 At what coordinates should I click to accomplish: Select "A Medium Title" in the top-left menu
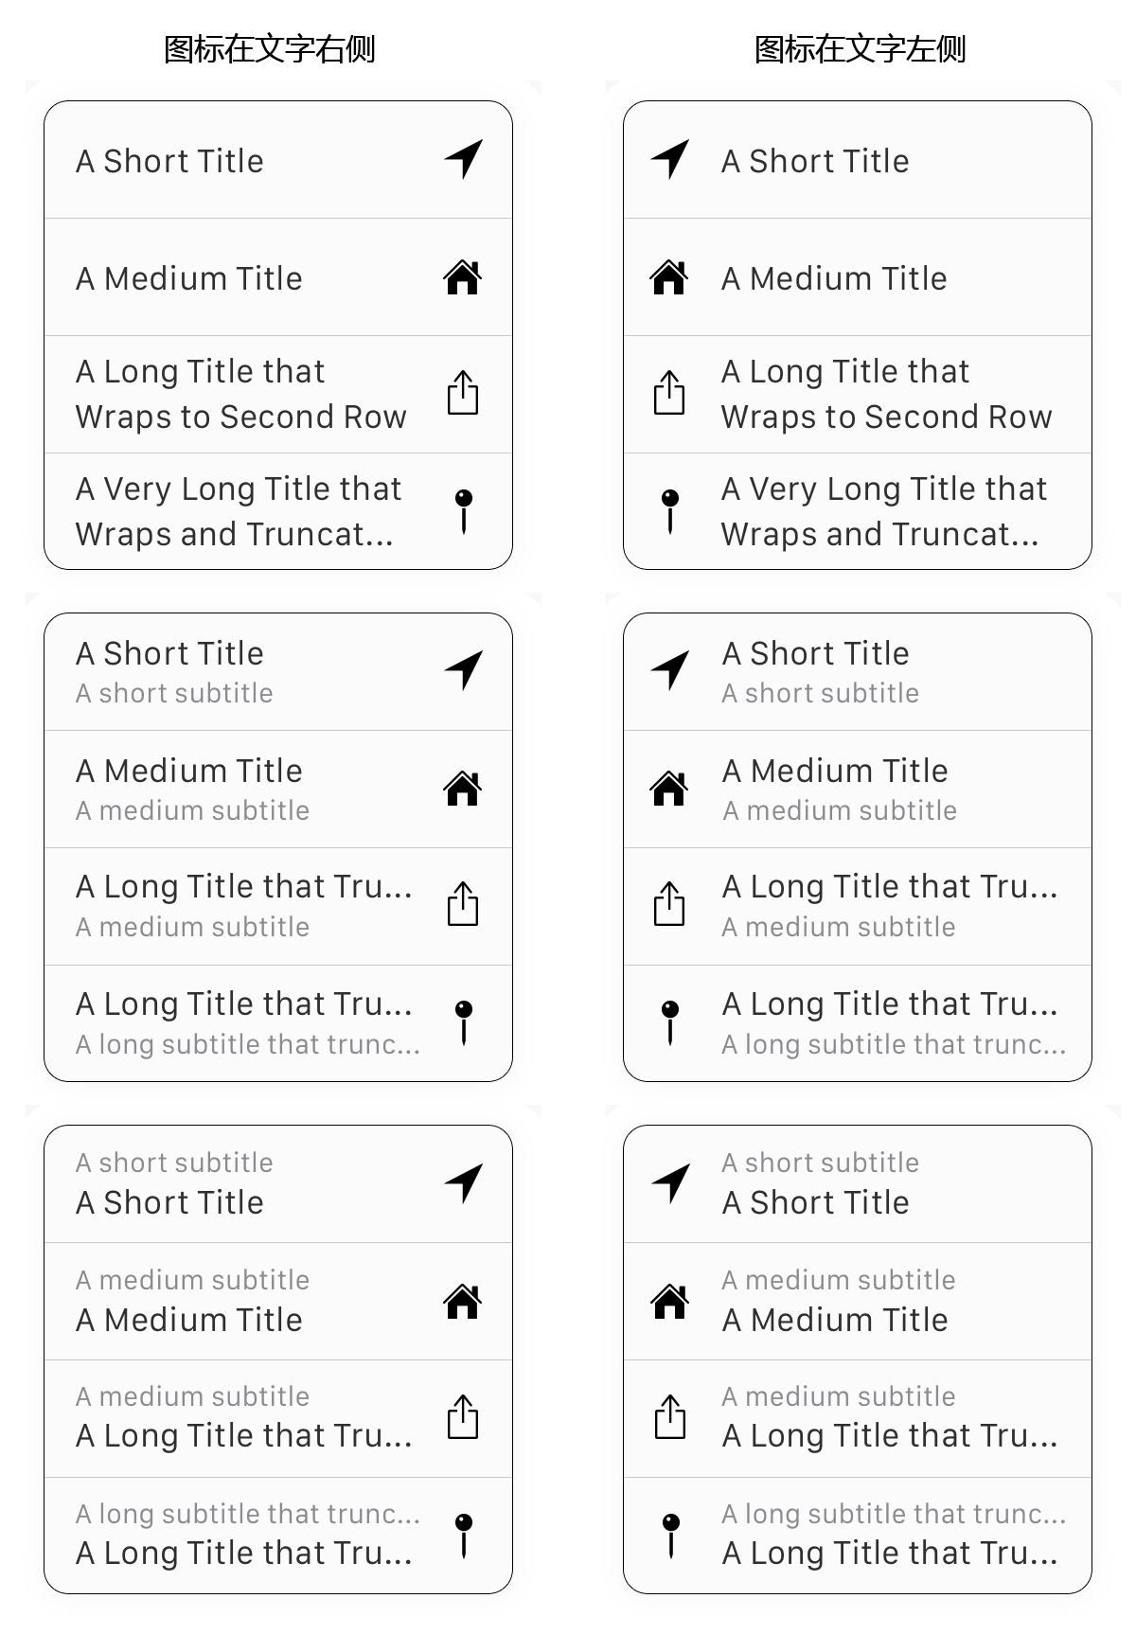278,277
